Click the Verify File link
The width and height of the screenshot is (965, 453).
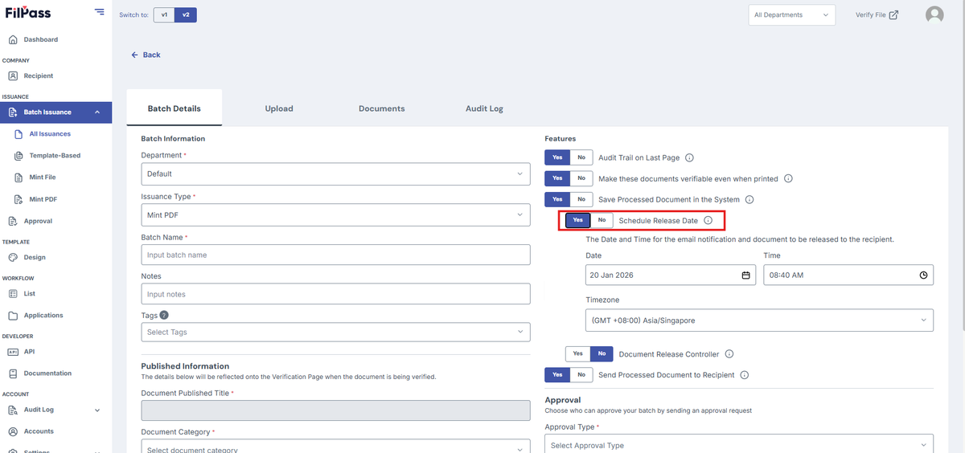(877, 14)
